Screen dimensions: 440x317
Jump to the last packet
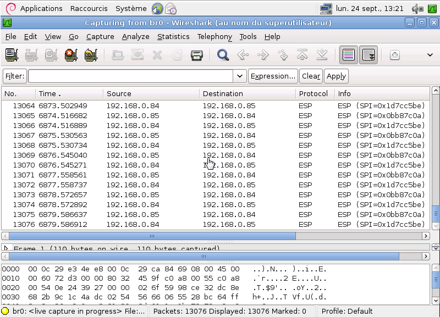click(322, 55)
